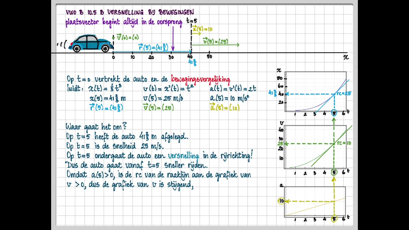
Task: Click the sentence 'Op t=5 is de snelheid 25 m/s.'
Action: pyautogui.click(x=115, y=146)
